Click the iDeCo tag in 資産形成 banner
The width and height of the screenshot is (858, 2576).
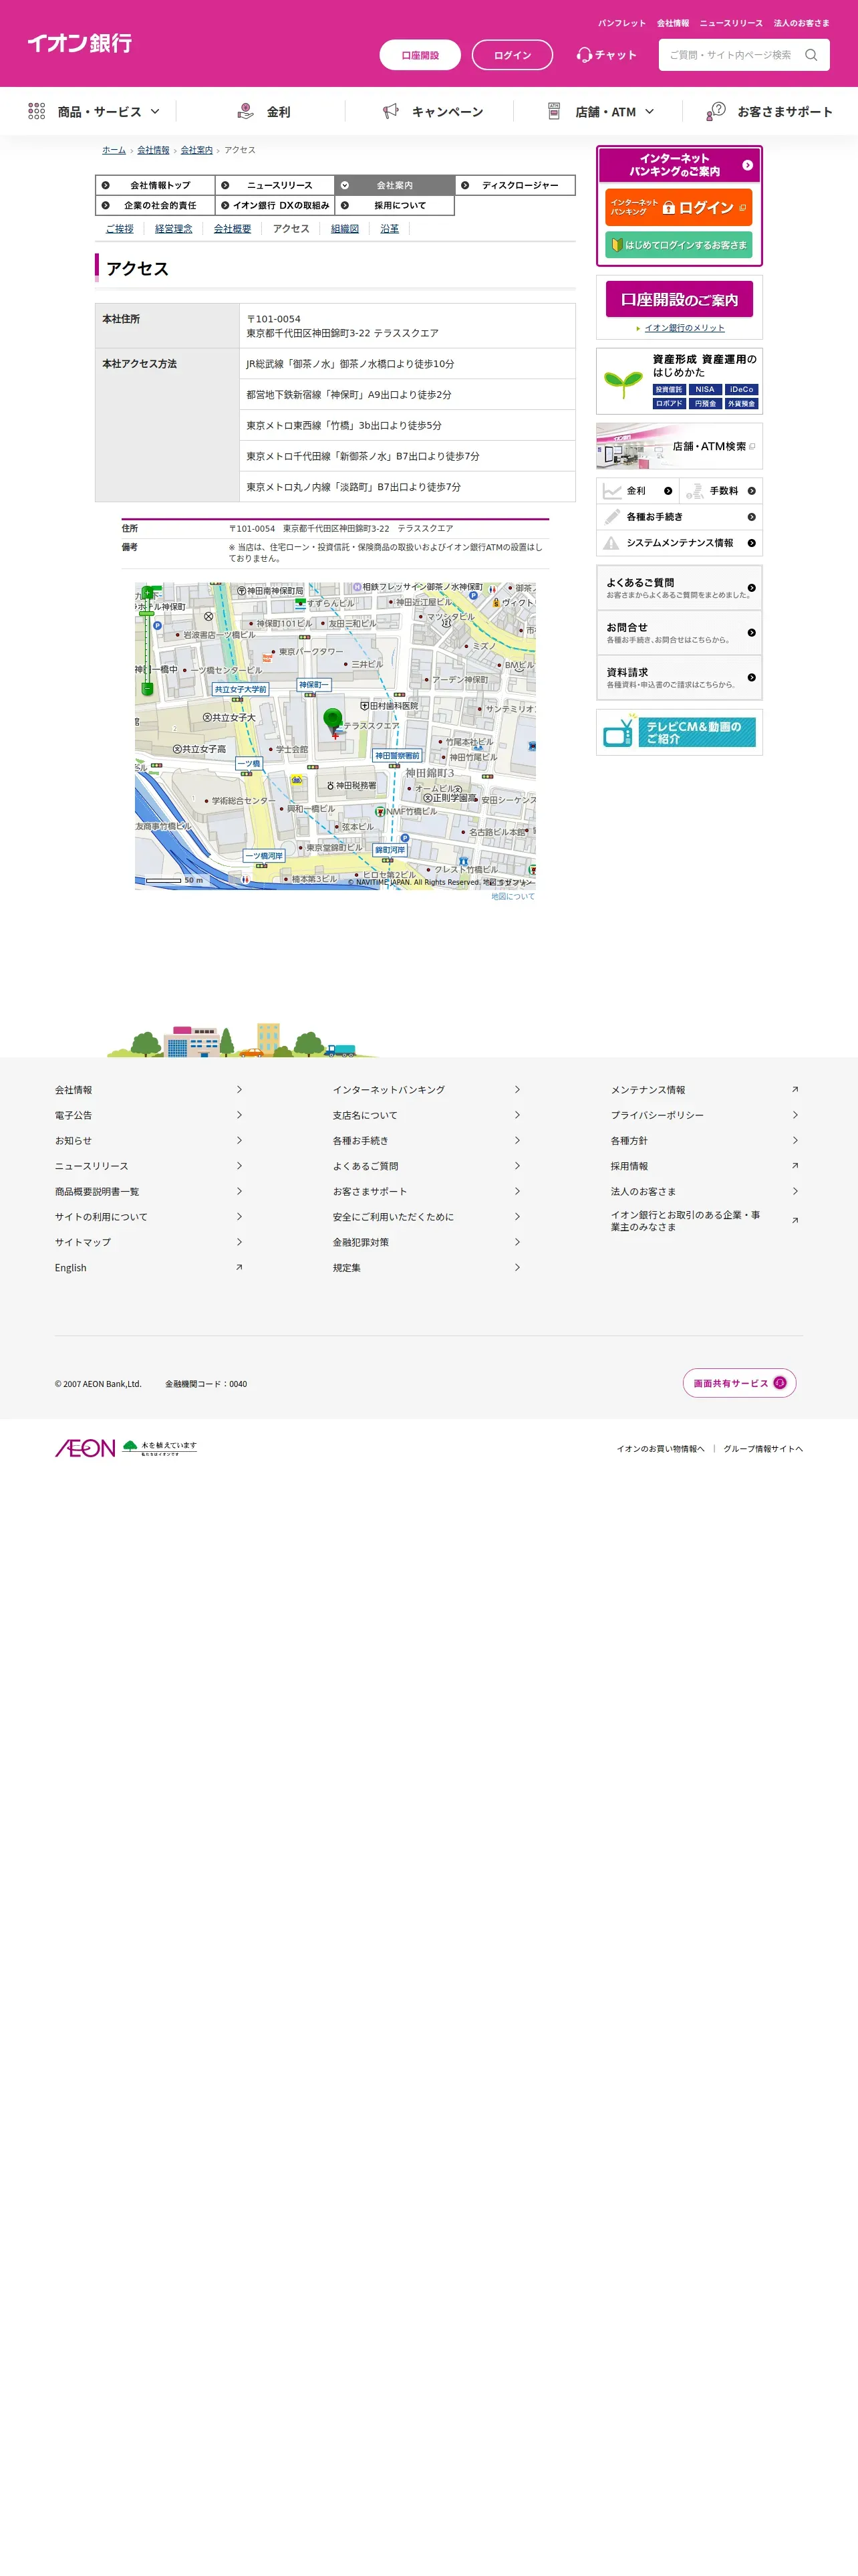741,390
